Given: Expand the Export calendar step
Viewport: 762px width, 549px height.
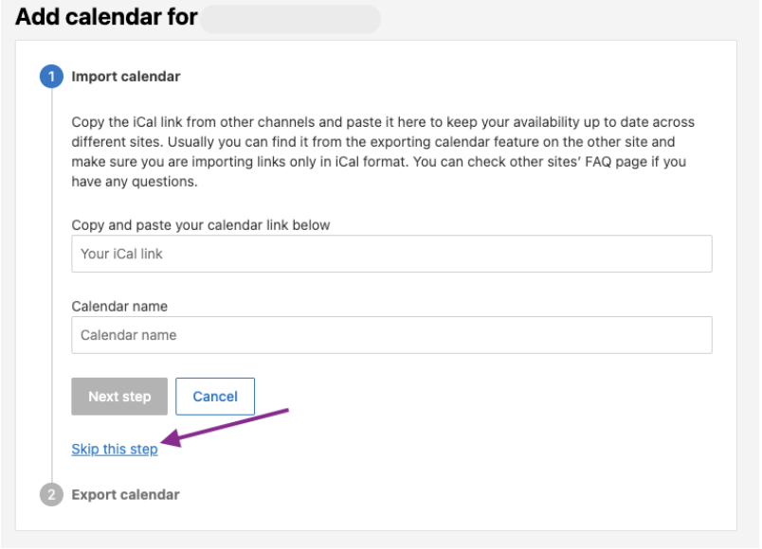Looking at the screenshot, I should coord(125,495).
